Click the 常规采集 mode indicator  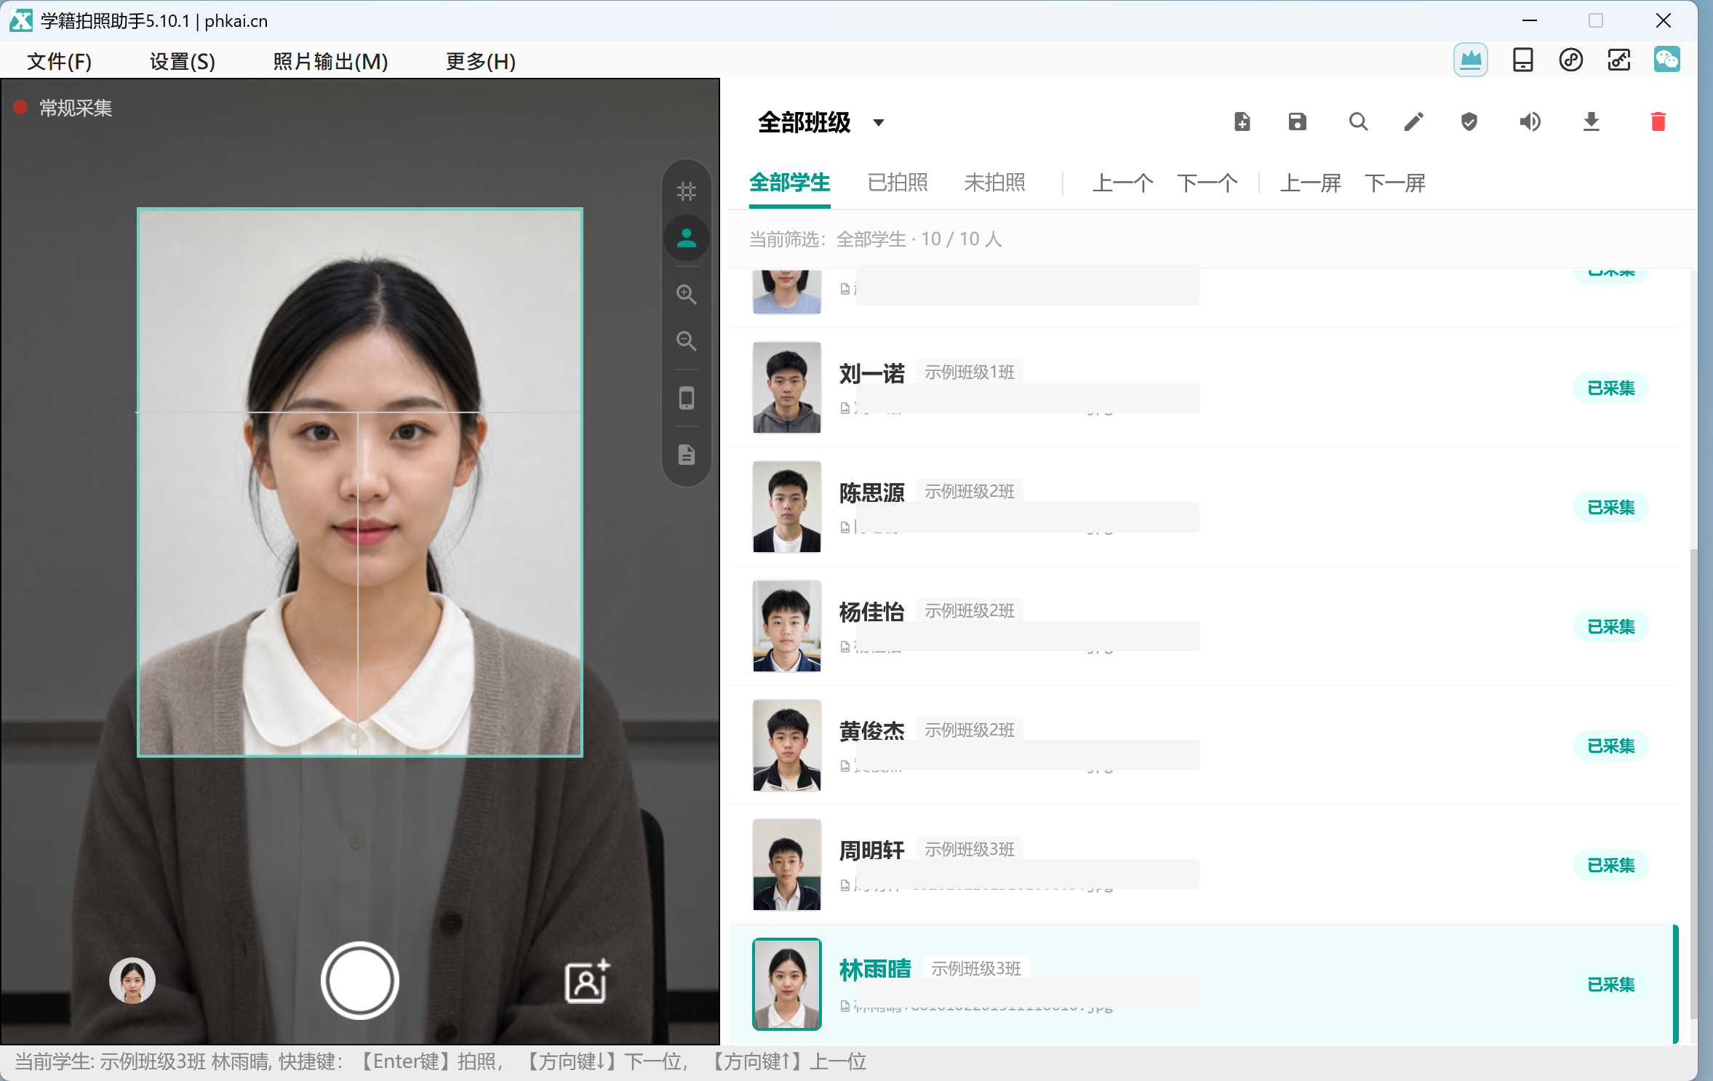(64, 108)
